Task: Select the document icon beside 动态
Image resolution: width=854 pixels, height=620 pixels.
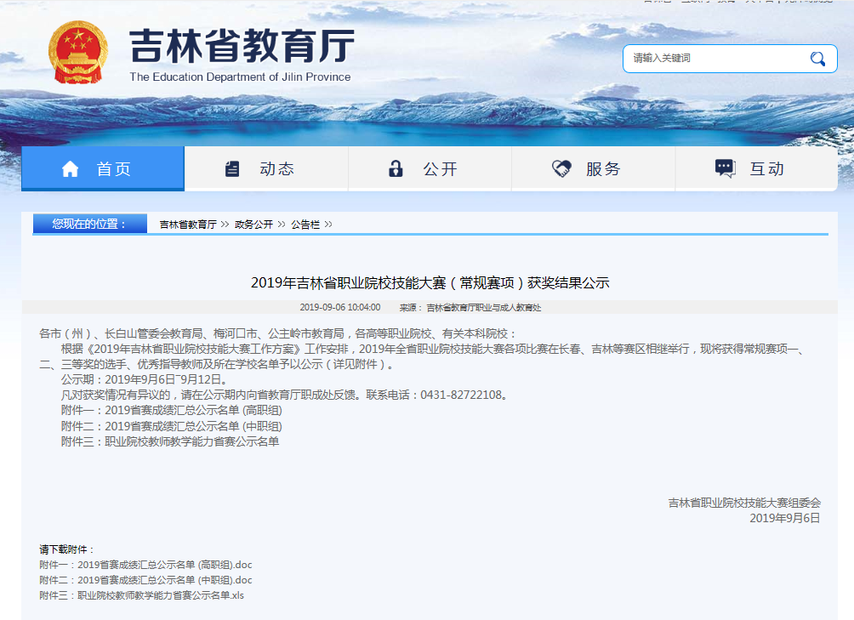Action: pos(232,168)
